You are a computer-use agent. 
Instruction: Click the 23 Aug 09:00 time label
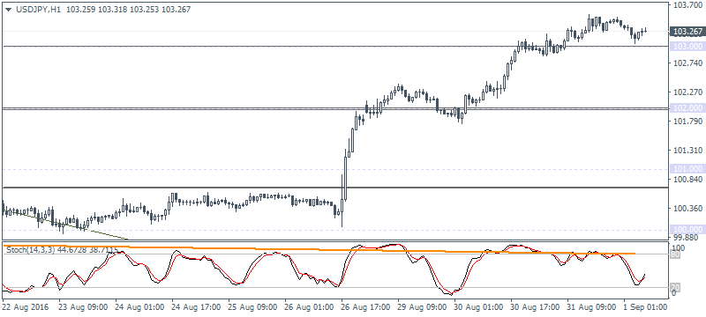[x=83, y=307]
